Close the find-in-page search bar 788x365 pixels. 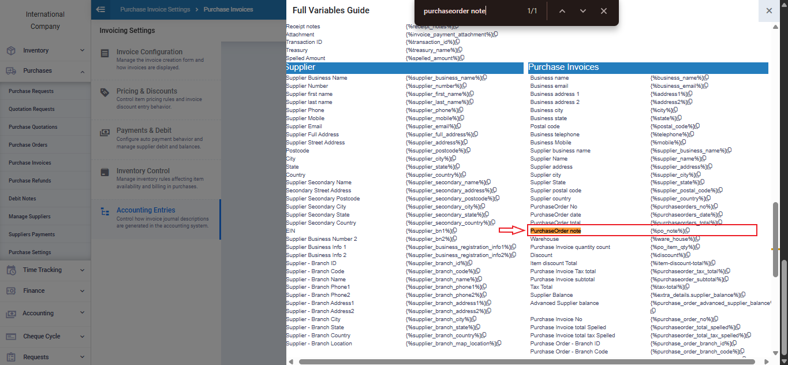tap(604, 11)
